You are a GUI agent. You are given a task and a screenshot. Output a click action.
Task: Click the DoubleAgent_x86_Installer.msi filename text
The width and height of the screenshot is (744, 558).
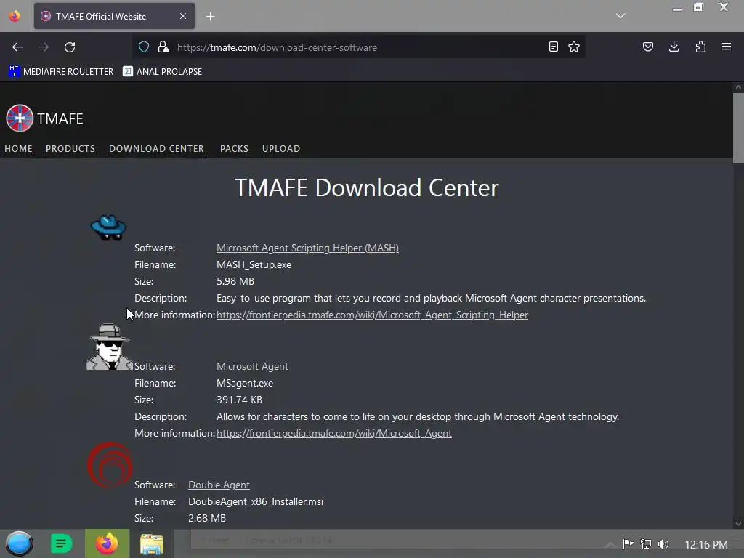click(256, 501)
